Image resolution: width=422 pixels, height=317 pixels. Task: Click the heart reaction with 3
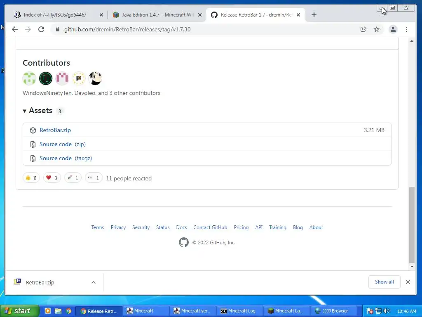coord(52,178)
